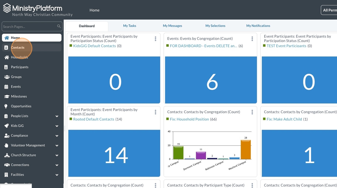Click the purple chart bar labeled 11
This screenshot has height=188, width=337.
[x=201, y=155]
